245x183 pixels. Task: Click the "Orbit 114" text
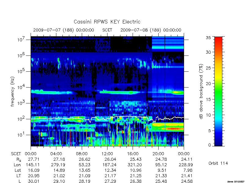[x=218, y=163]
